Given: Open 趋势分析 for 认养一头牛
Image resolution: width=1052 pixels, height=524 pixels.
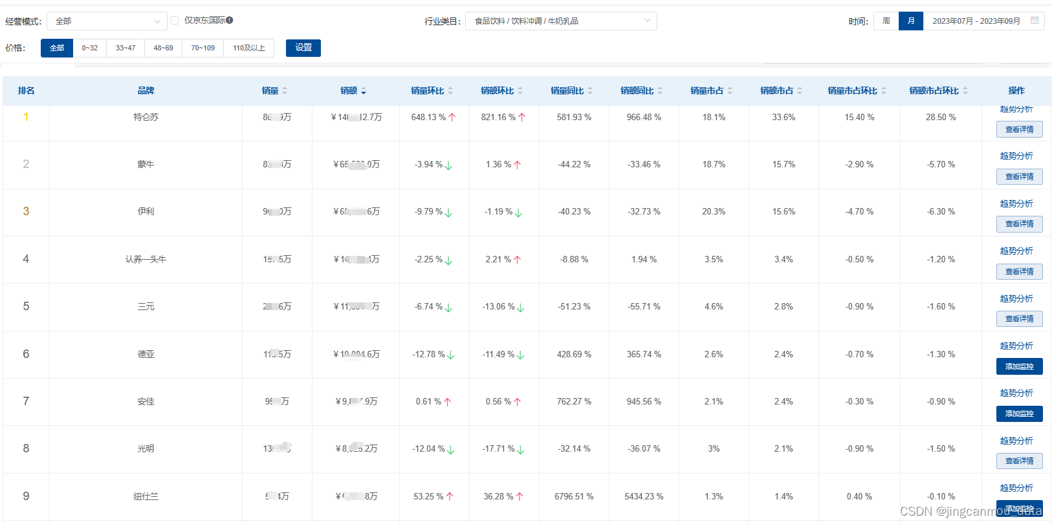Looking at the screenshot, I should (1016, 251).
